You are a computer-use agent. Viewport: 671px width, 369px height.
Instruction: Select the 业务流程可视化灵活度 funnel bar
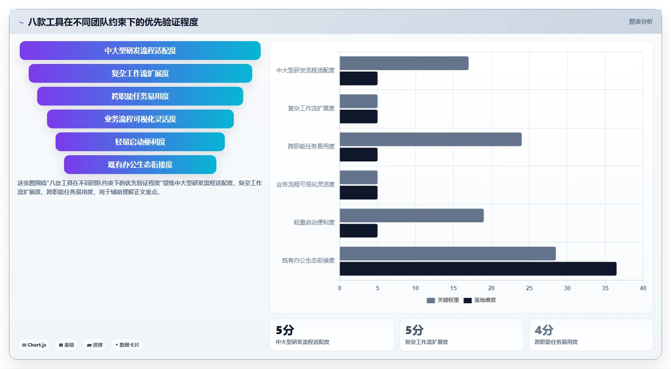point(140,119)
